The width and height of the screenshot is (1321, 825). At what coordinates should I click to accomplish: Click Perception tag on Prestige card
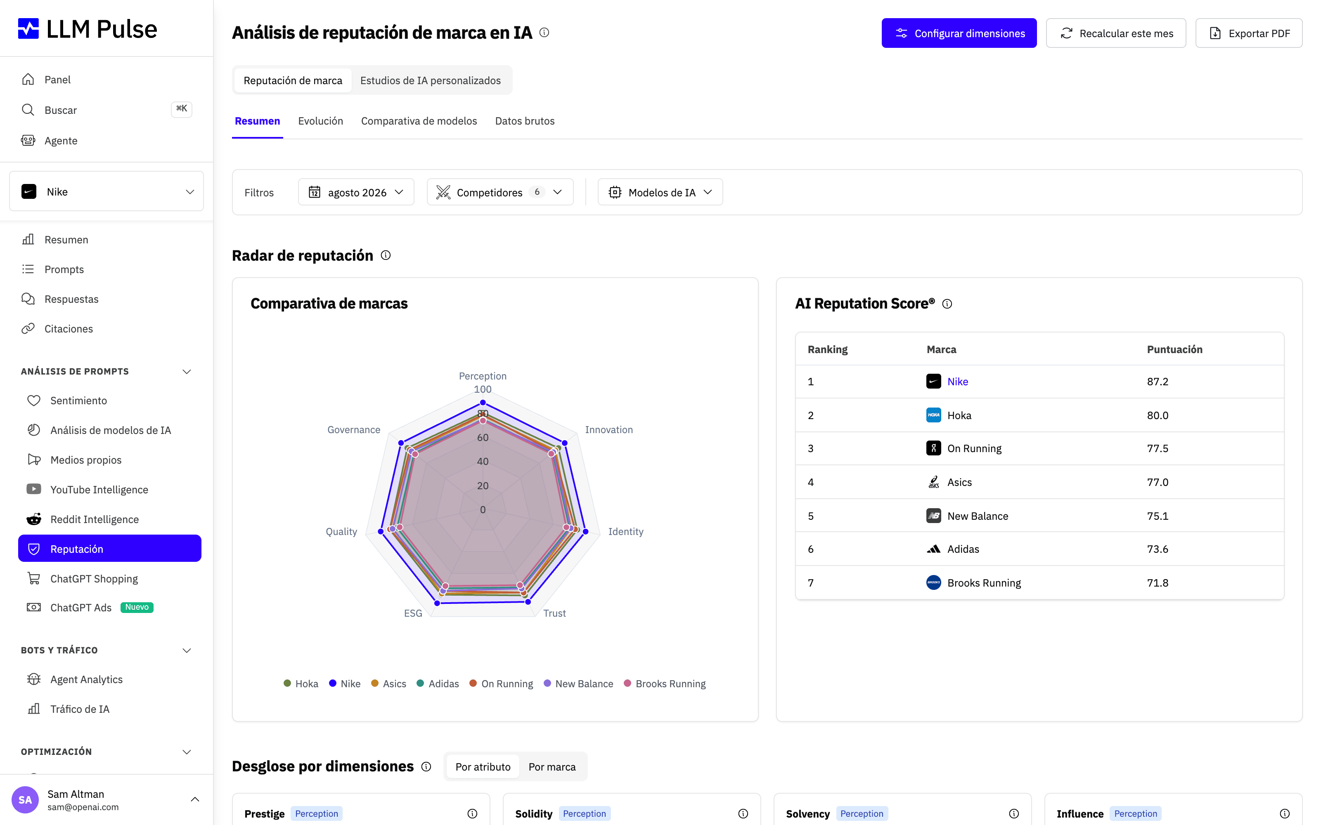[317, 813]
